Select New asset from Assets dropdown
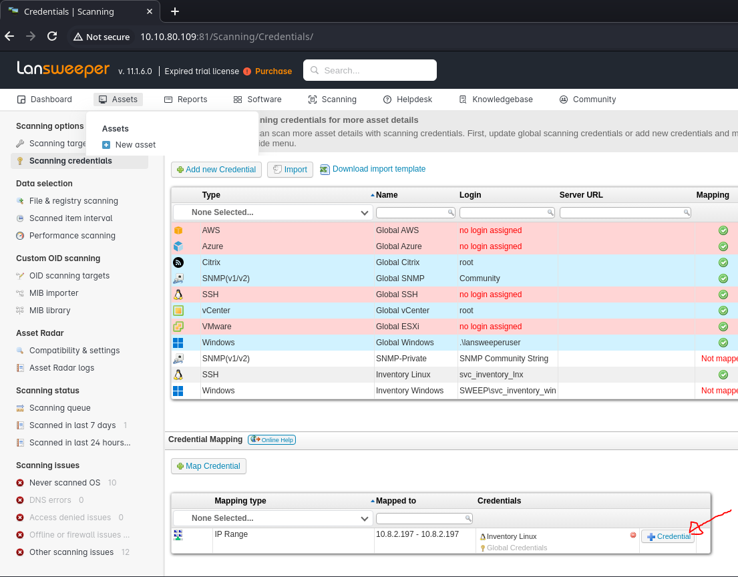 [x=129, y=145]
